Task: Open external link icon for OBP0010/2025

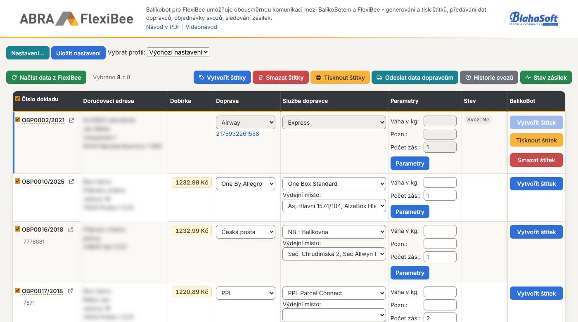Action: [71, 182]
